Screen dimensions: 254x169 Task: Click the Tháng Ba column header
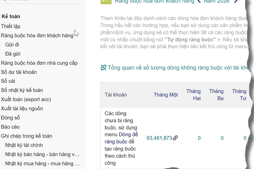pos(216,95)
